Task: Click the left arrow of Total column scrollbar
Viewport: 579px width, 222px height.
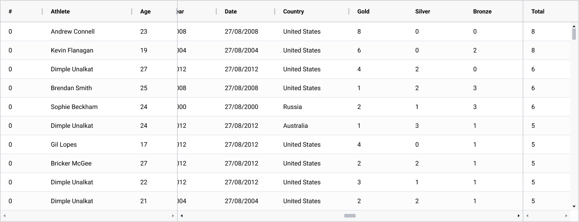Action: coord(527,216)
